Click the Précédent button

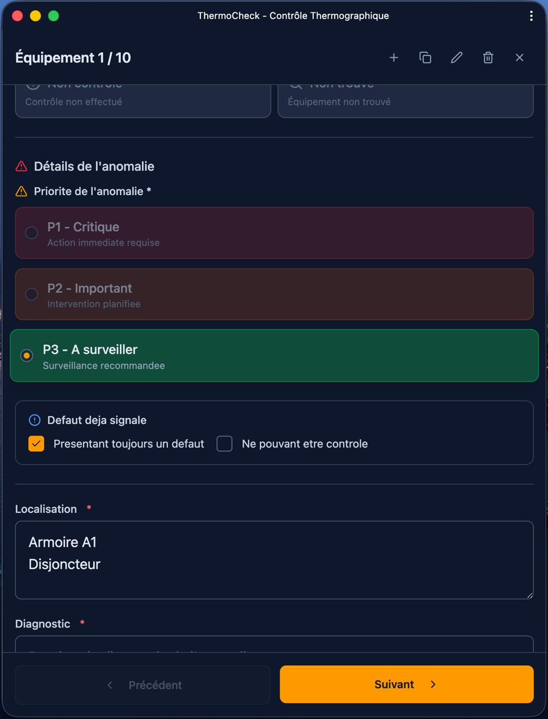[143, 685]
